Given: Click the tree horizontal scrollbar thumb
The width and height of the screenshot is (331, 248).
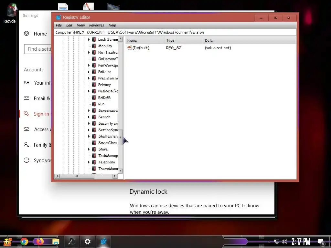Looking at the screenshot, I should pyautogui.click(x=77, y=176).
